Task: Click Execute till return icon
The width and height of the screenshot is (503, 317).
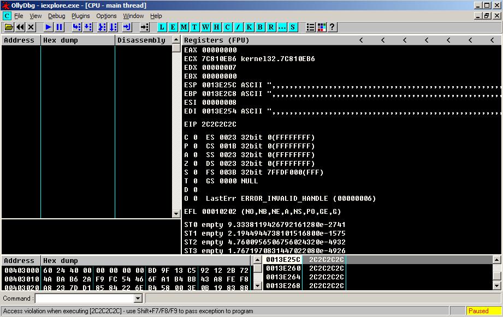Action: click(127, 27)
